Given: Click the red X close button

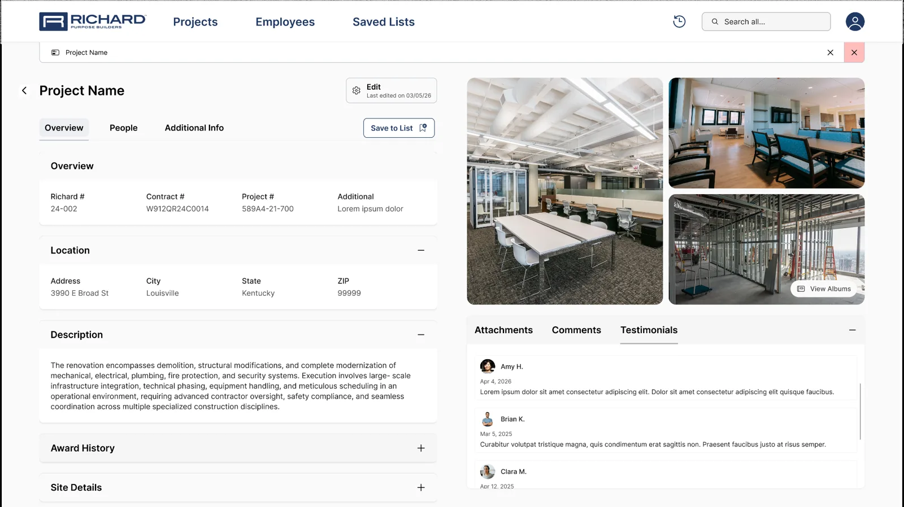Looking at the screenshot, I should pos(854,53).
